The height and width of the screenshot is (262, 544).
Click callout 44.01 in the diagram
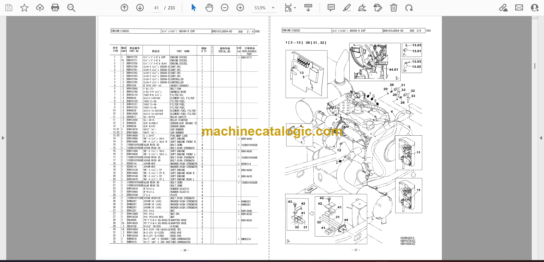pos(393,70)
